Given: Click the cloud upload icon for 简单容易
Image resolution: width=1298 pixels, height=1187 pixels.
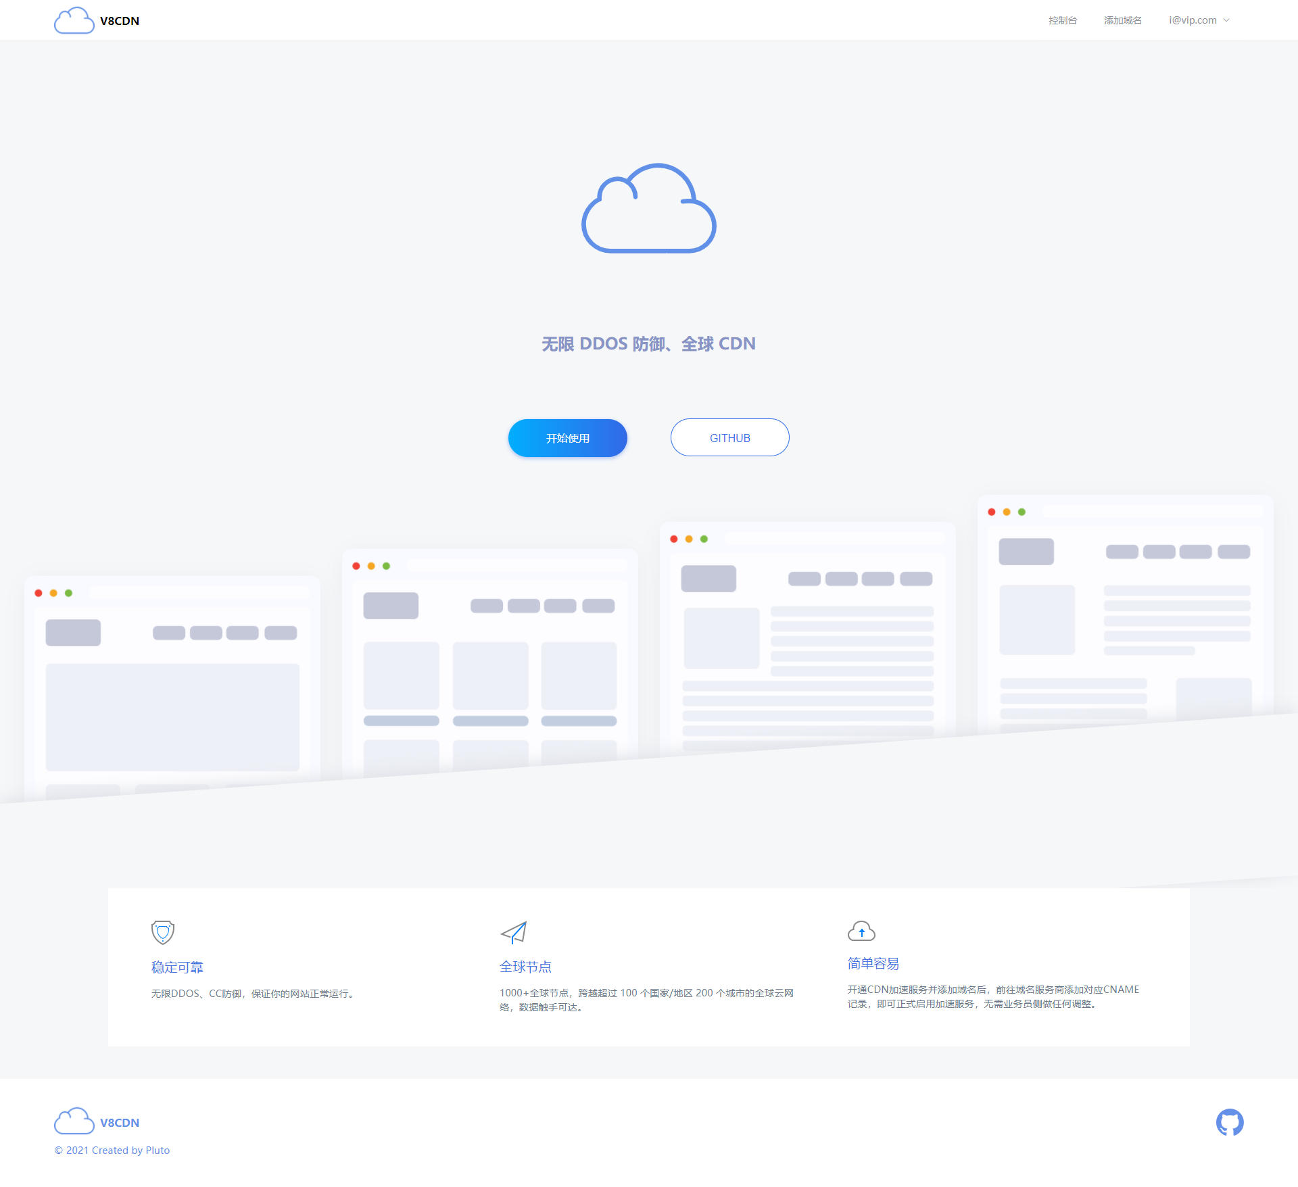Looking at the screenshot, I should [x=861, y=931].
